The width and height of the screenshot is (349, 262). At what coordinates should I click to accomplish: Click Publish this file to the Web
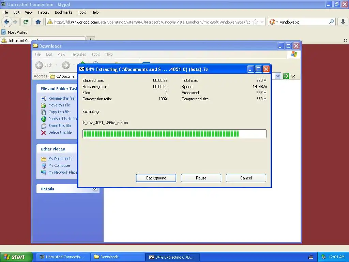click(59, 119)
